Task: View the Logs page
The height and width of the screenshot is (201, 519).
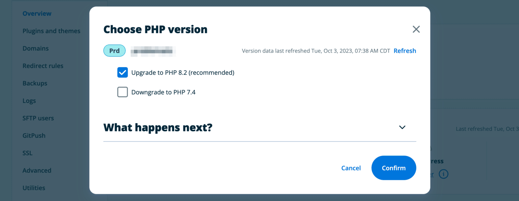Action: click(29, 100)
